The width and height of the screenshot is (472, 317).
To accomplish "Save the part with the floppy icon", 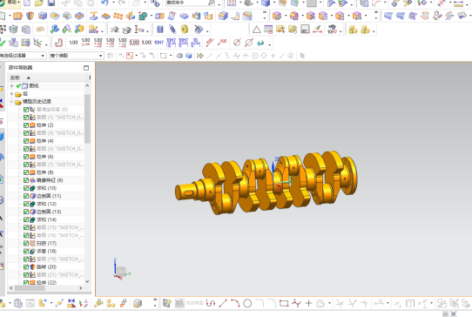I will [51, 3].
